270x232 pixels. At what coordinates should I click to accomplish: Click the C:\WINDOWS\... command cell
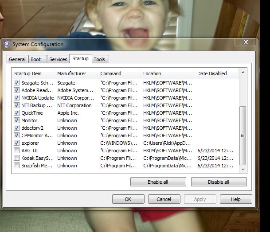pos(119,143)
